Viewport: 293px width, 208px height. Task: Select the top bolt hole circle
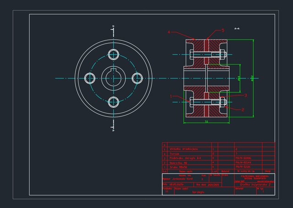113,54
